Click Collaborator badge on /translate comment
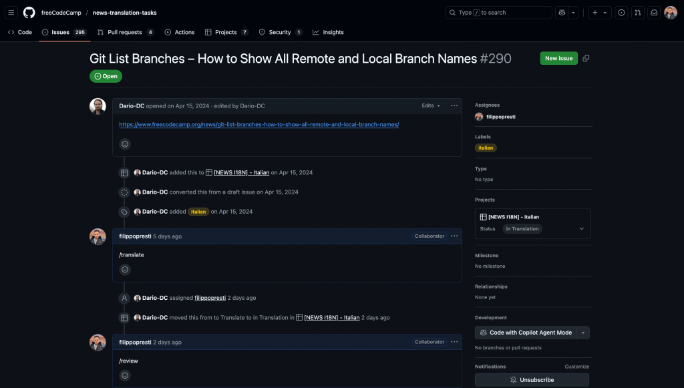Image resolution: width=684 pixels, height=388 pixels. (430, 236)
